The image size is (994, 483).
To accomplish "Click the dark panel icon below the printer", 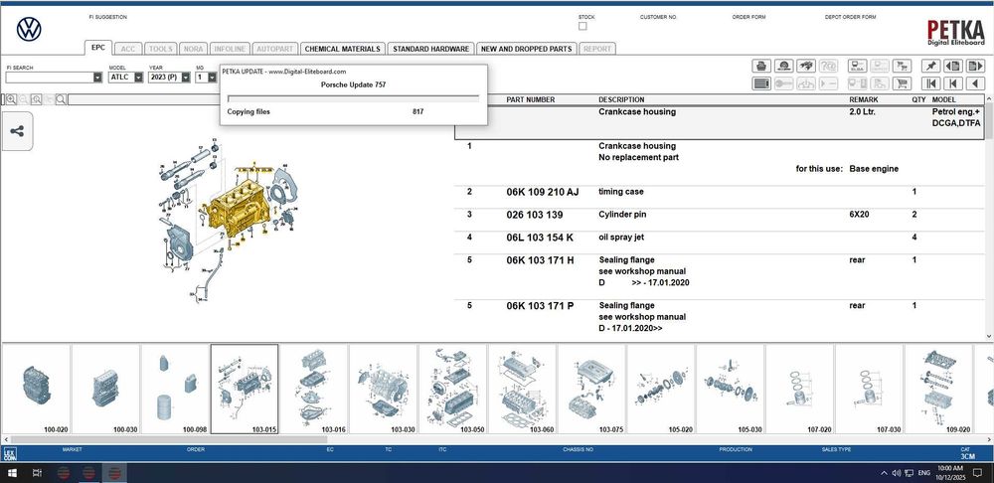I will pyautogui.click(x=761, y=83).
